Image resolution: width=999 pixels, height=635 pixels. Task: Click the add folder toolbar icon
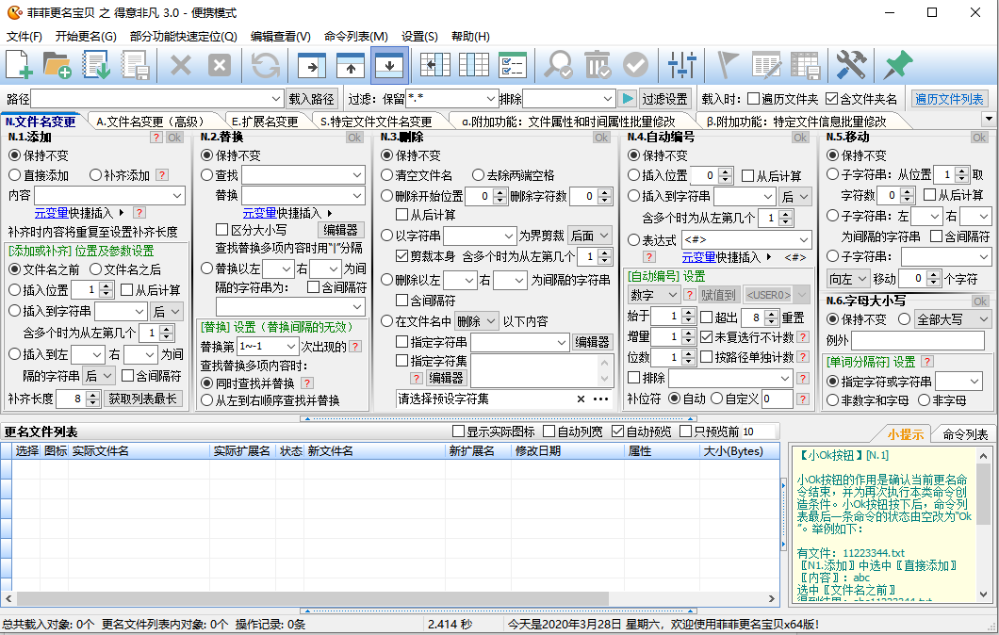(x=57, y=65)
